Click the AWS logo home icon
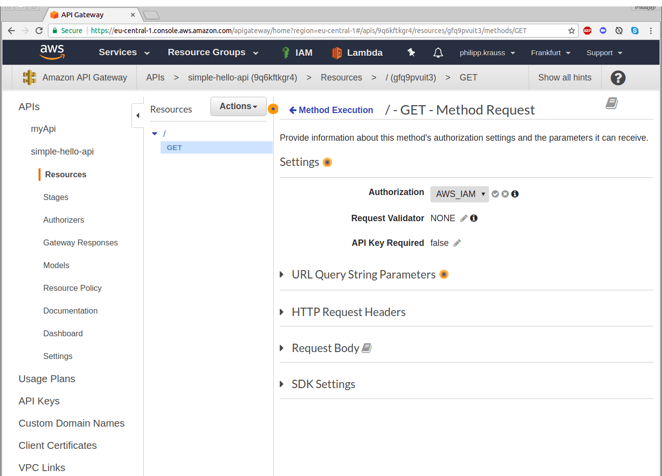The height and width of the screenshot is (476, 662). coord(52,52)
